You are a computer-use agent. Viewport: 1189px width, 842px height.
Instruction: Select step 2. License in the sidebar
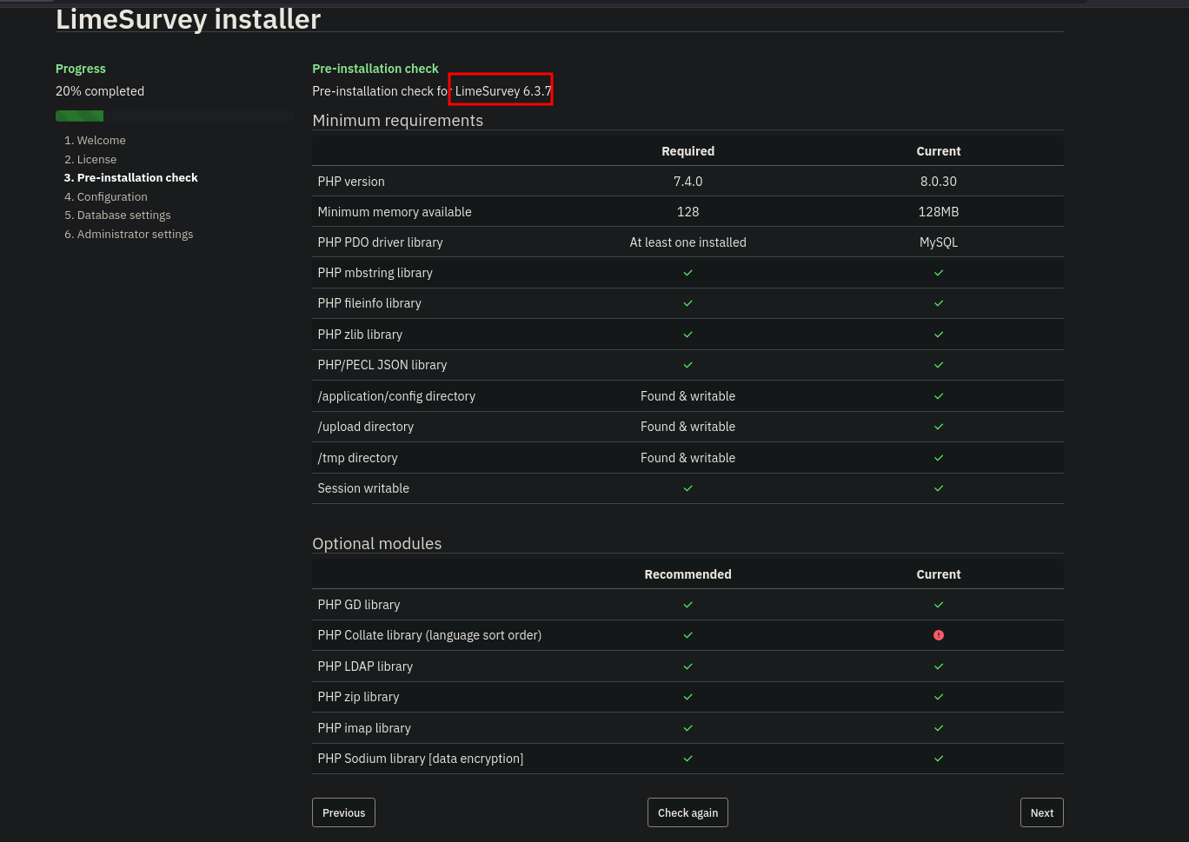[90, 159]
